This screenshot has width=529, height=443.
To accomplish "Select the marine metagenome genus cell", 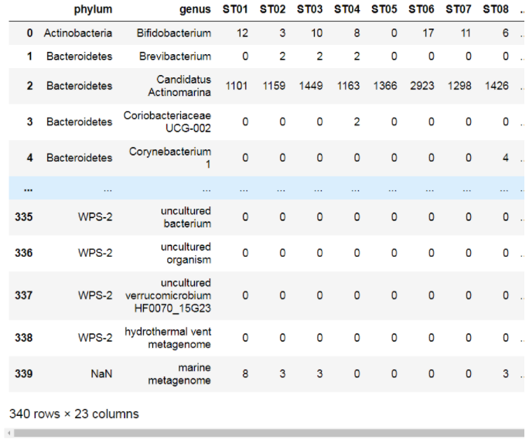I will pyautogui.click(x=179, y=374).
